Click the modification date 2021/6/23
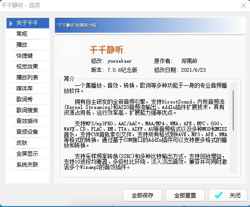Viewport: 250px width, 207px height. pos(193,70)
